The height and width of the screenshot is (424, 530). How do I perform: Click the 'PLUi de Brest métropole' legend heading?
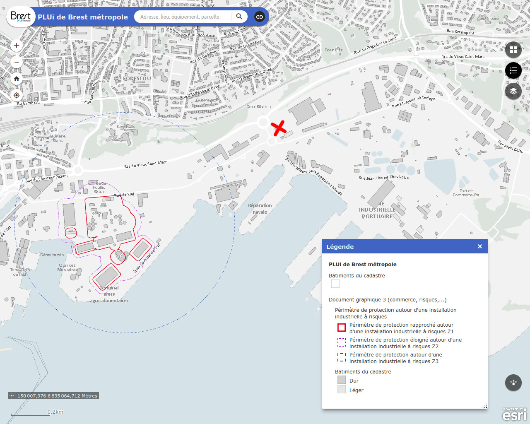363,264
